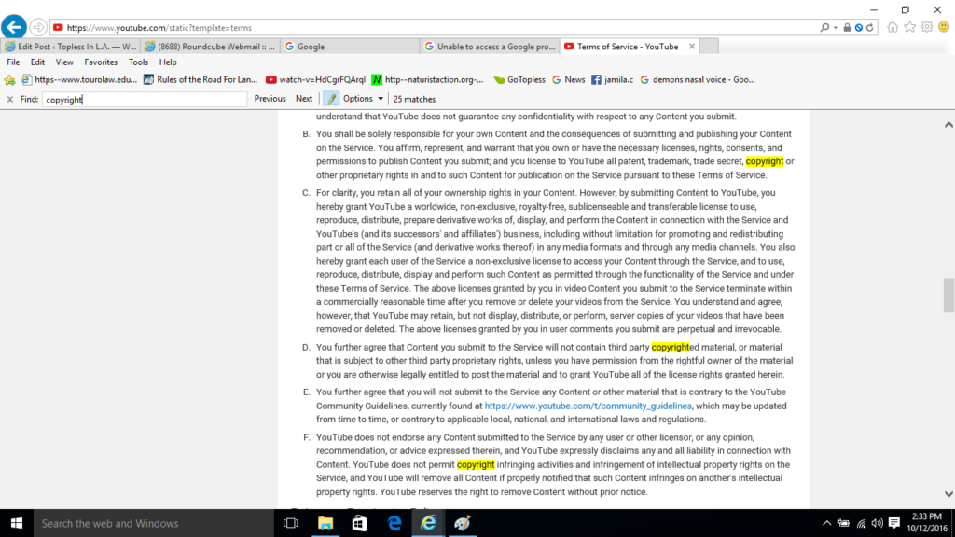Open the Tools menu
This screenshot has height=537, width=955.
pyautogui.click(x=138, y=62)
